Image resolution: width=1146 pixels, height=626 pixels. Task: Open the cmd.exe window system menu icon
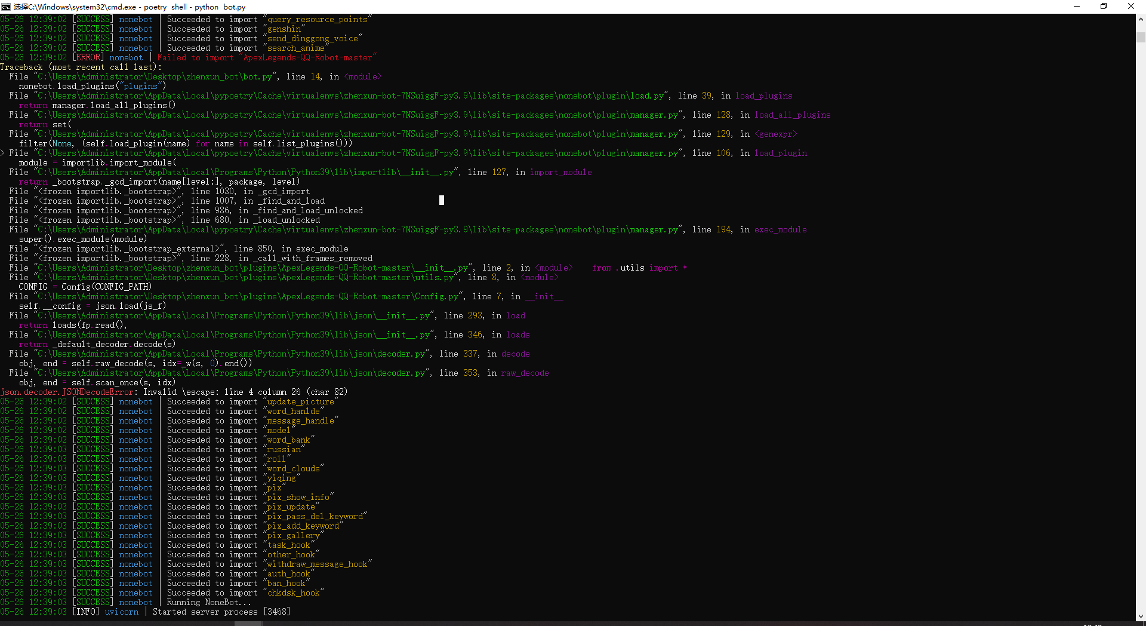[6, 7]
